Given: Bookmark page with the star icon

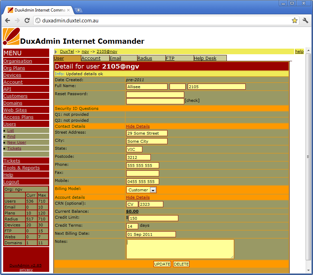Looking at the screenshot, I should click(295, 20).
